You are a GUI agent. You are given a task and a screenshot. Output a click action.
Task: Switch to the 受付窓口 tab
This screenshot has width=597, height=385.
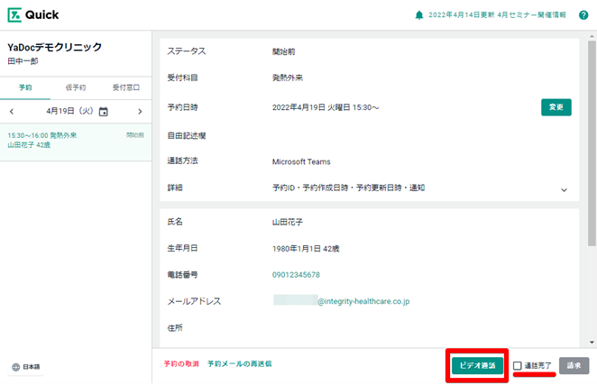coord(125,87)
